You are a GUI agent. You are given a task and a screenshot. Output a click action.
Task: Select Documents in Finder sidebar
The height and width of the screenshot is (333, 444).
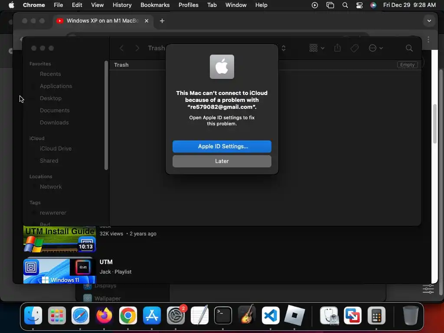click(x=54, y=111)
